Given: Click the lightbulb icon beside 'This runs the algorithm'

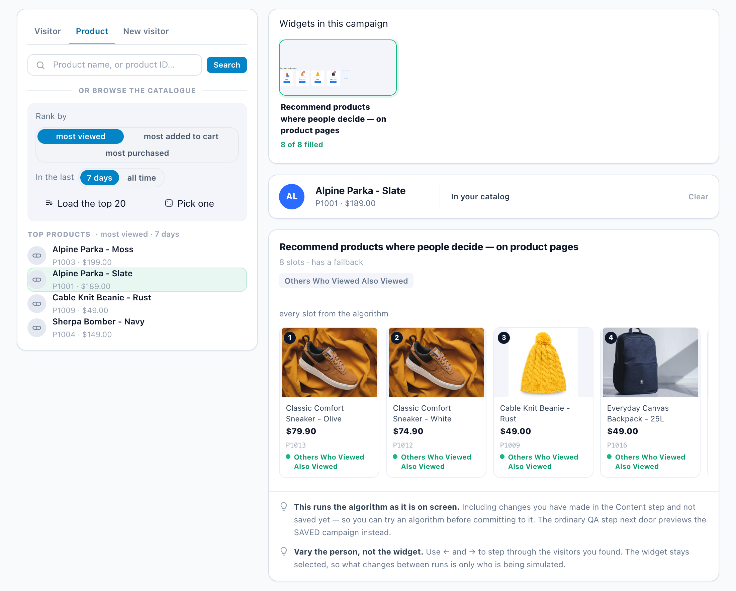Looking at the screenshot, I should coord(284,506).
